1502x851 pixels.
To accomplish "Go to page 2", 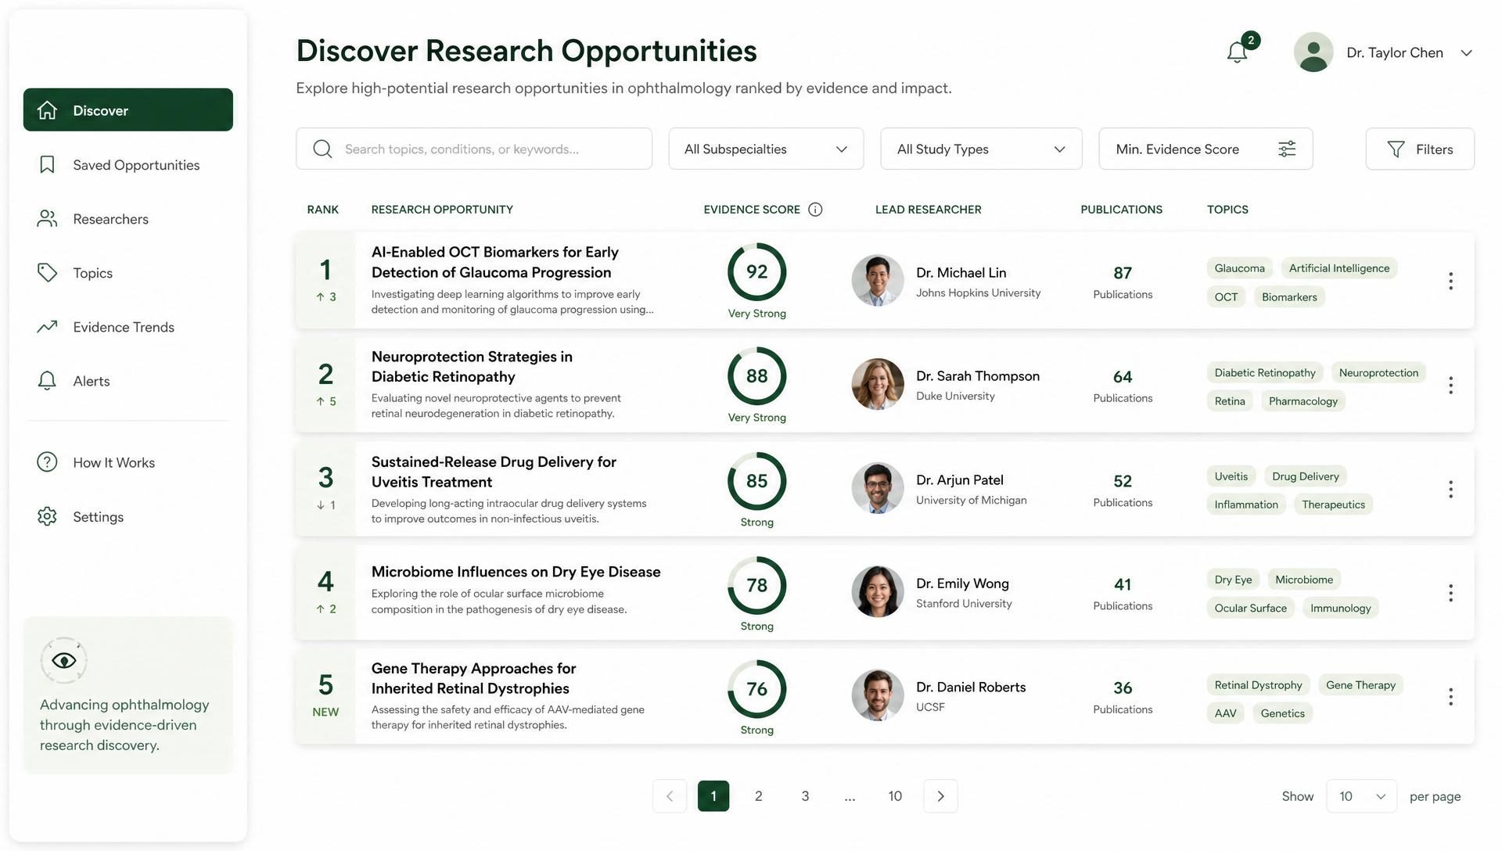I will click(758, 796).
